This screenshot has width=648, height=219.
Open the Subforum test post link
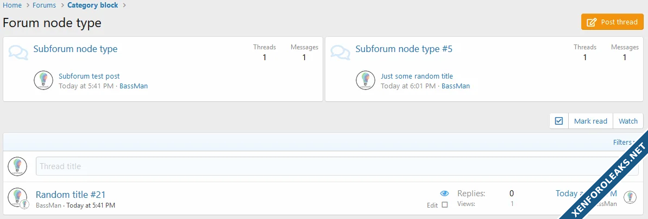tap(89, 76)
